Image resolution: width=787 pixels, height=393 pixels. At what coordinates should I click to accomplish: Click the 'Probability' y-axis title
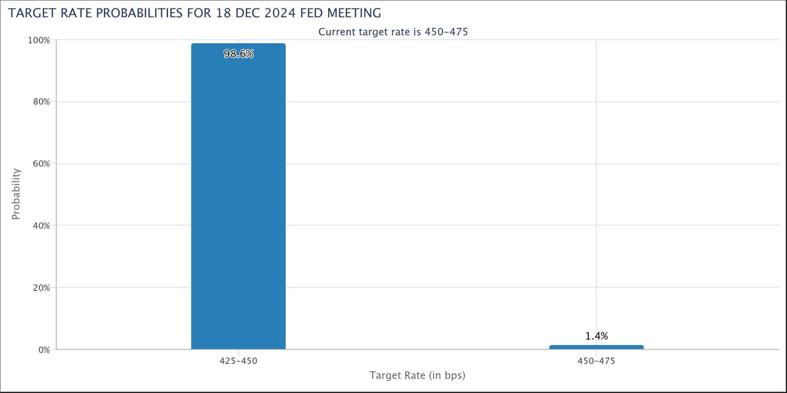(16, 194)
